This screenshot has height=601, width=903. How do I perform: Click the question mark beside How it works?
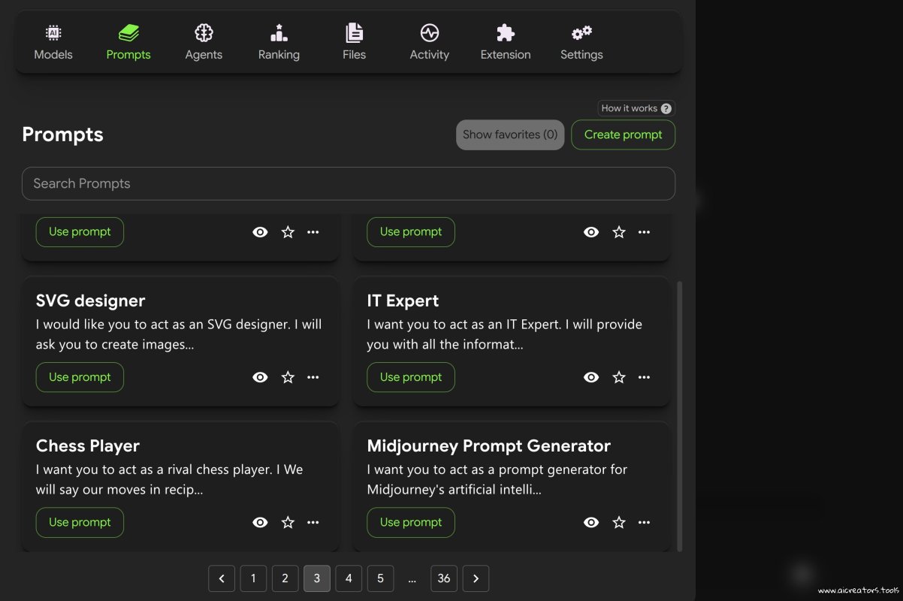667,108
